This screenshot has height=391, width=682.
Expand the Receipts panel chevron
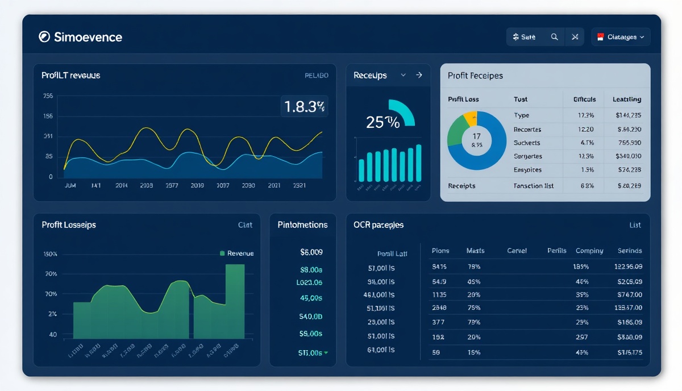(404, 75)
